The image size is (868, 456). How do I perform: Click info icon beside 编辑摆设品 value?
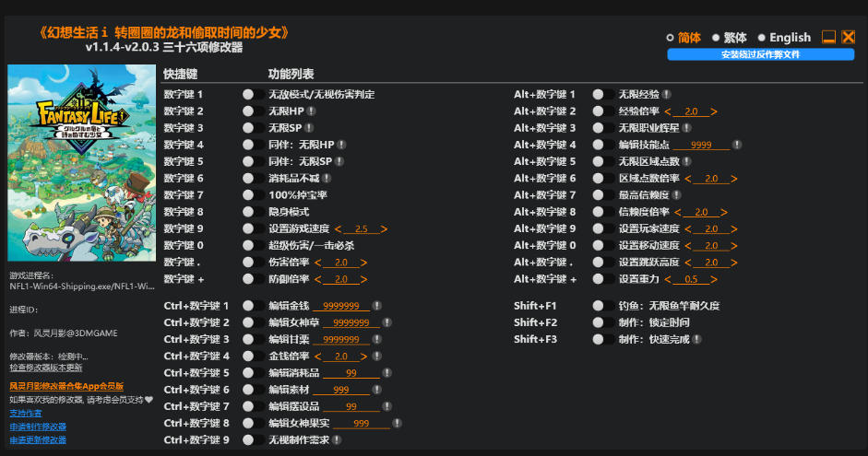(386, 406)
